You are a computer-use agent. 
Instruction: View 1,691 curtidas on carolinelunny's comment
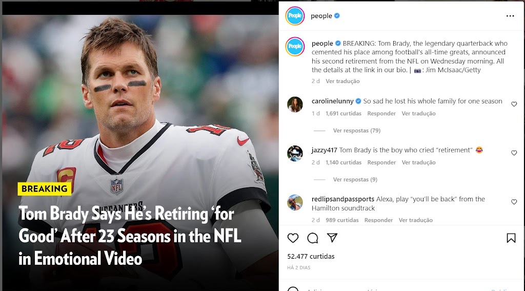[x=343, y=113]
